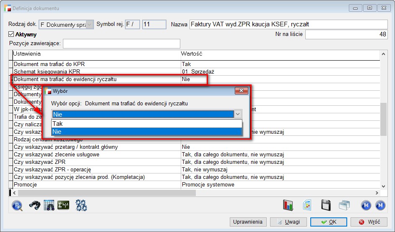
Task: Click the magnifier search icon in bottom toolbar
Action: point(17,205)
